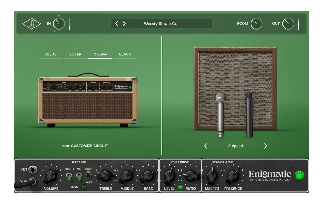The image size is (323, 204).
Task: Select the black dynamic microphone
Action: (250, 115)
